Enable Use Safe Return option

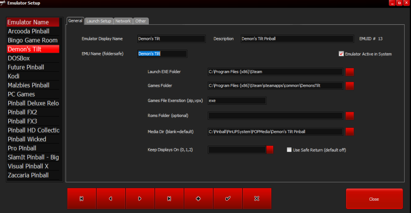point(289,149)
